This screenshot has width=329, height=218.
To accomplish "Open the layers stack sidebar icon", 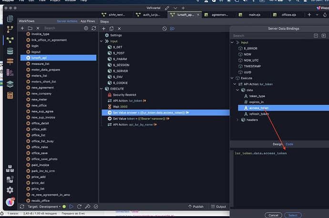I will tap(10, 84).
